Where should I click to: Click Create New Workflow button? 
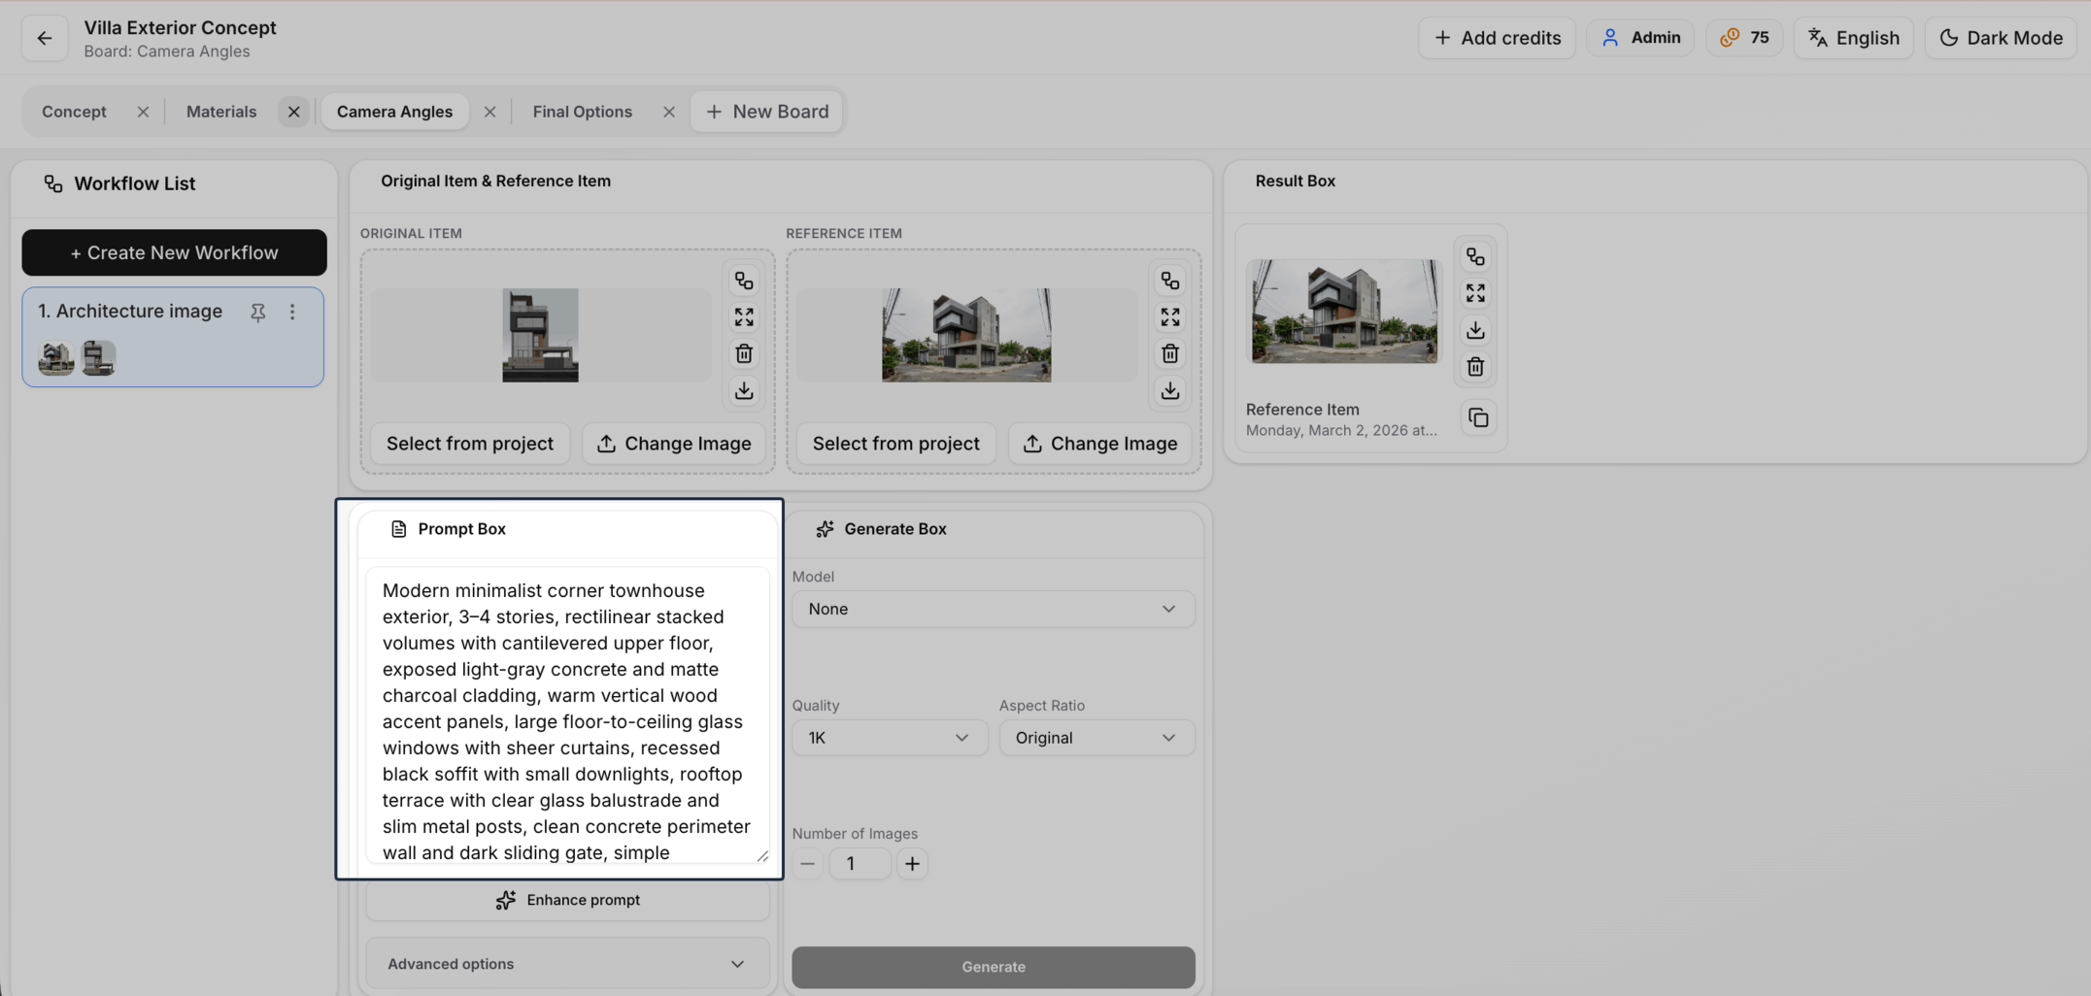click(x=174, y=252)
